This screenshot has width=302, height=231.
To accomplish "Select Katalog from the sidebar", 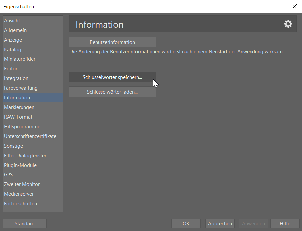I will click(13, 50).
